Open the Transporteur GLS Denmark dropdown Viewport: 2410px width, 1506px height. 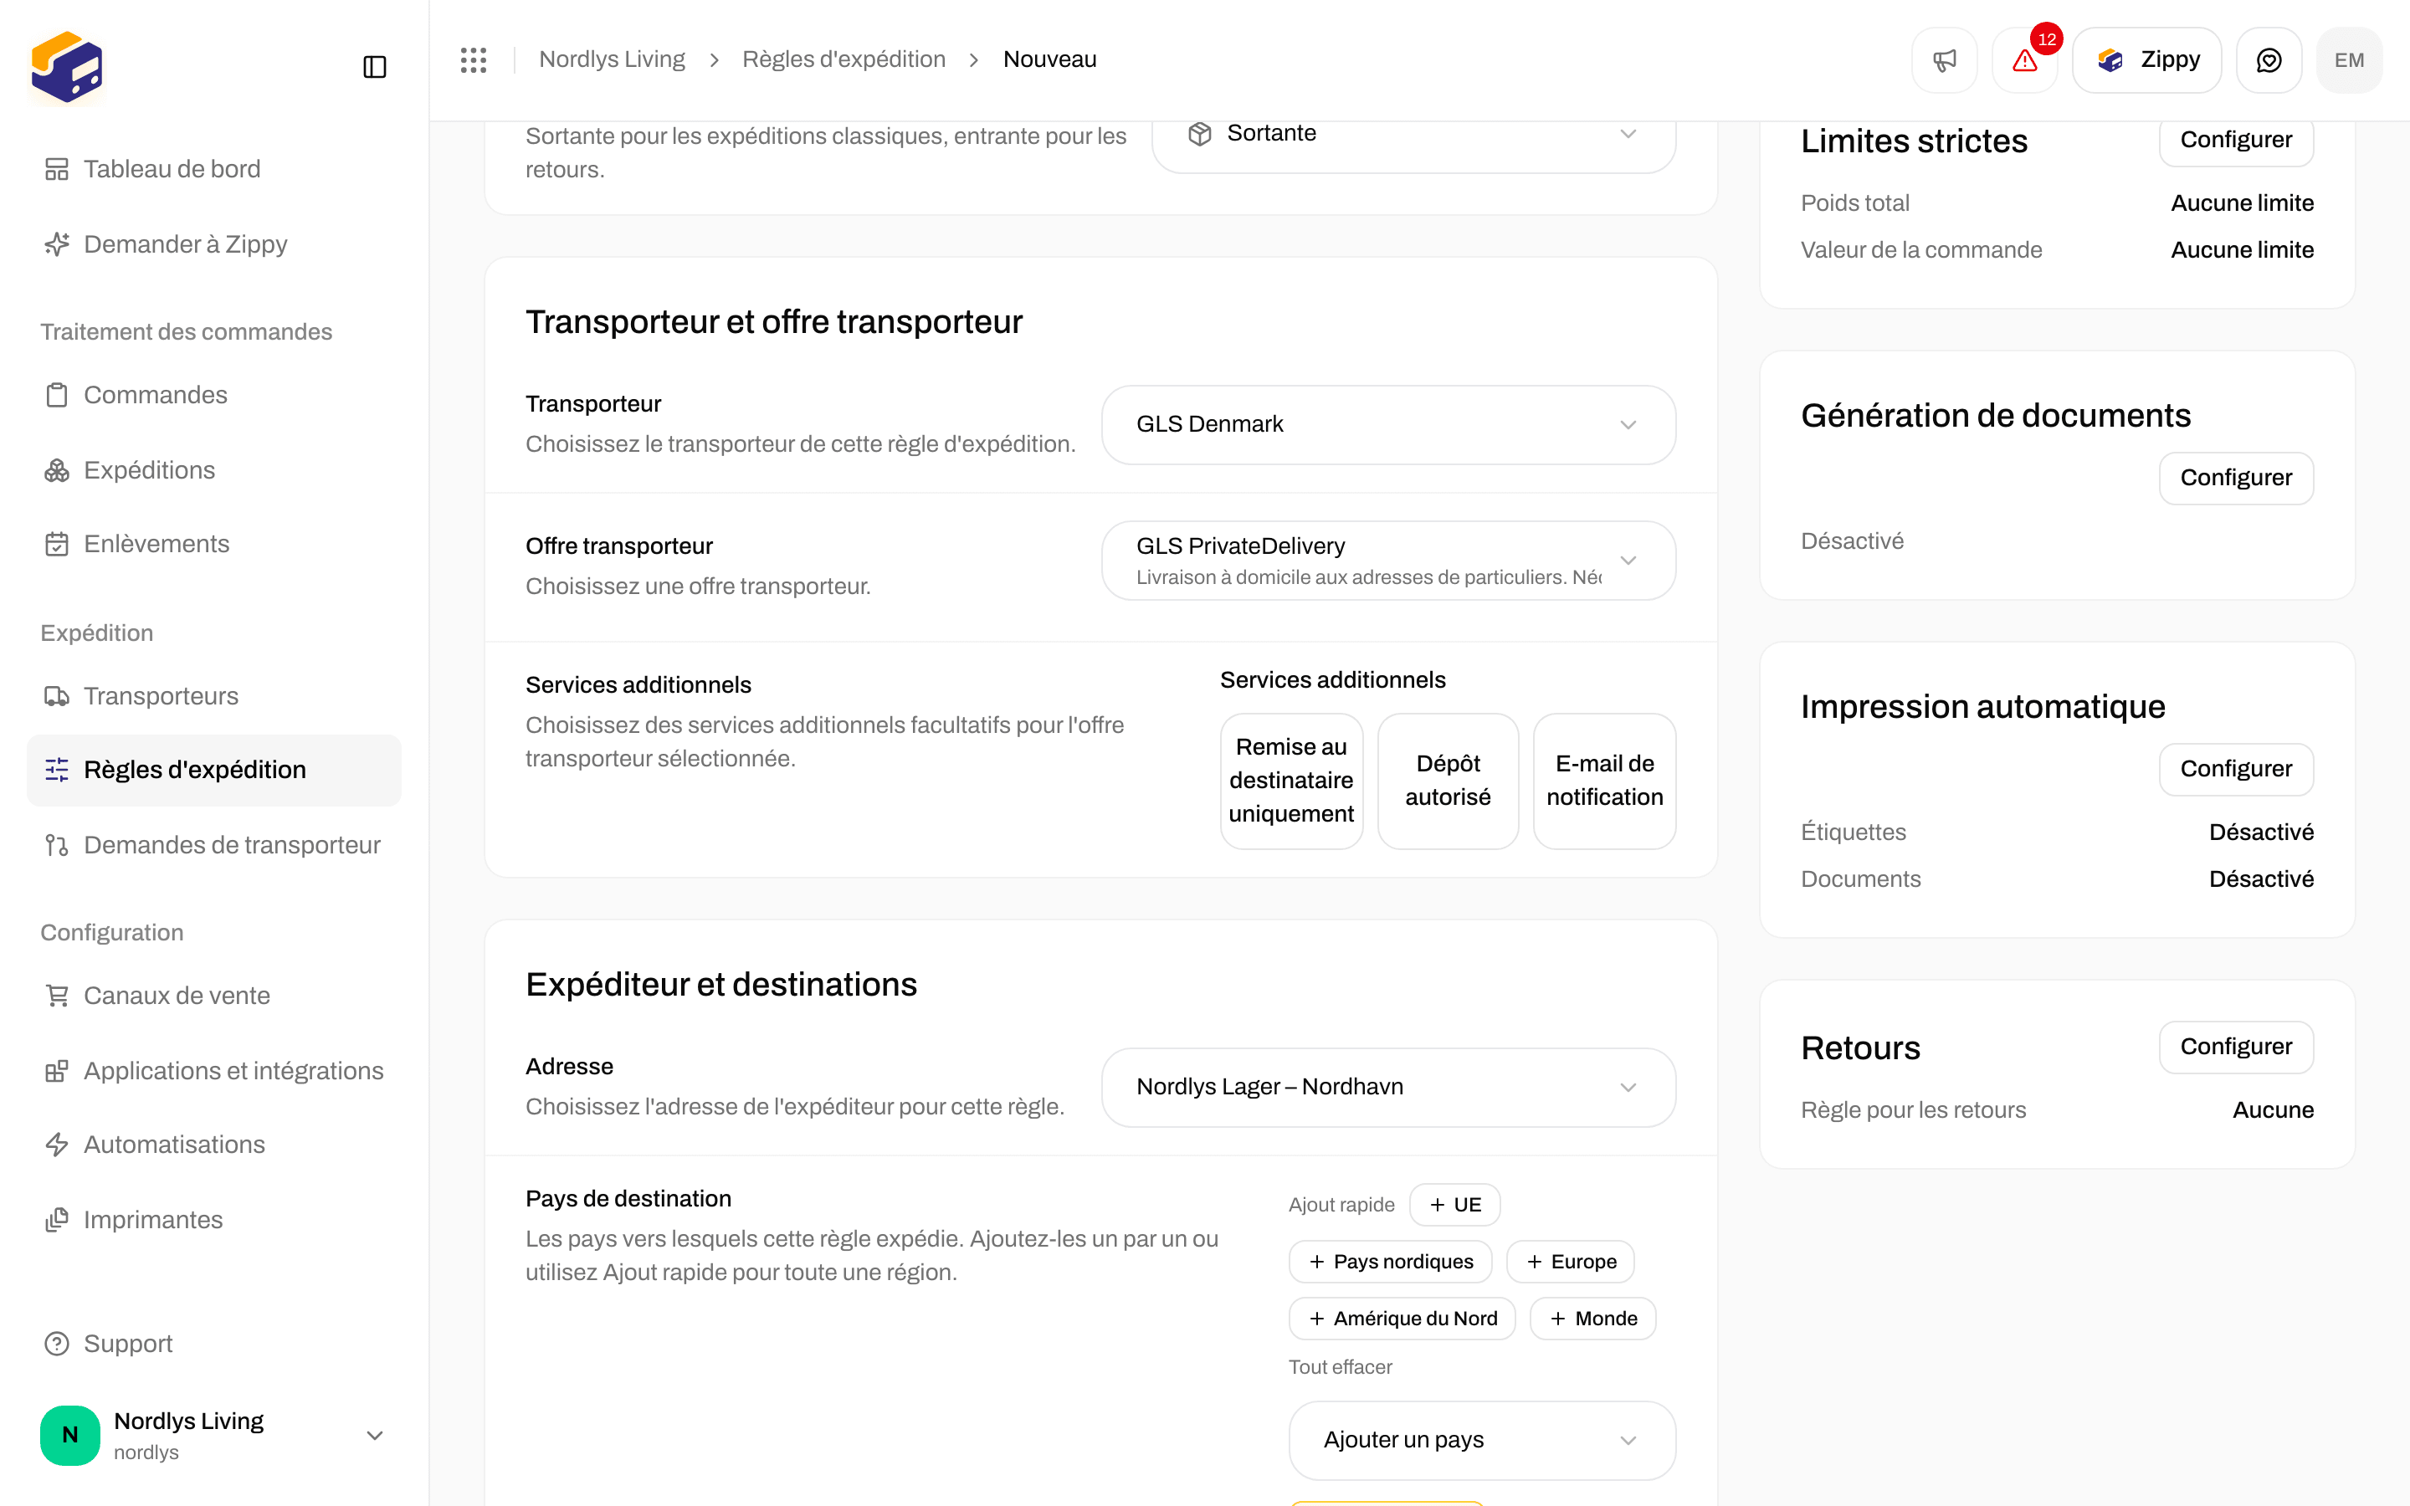click(x=1388, y=425)
